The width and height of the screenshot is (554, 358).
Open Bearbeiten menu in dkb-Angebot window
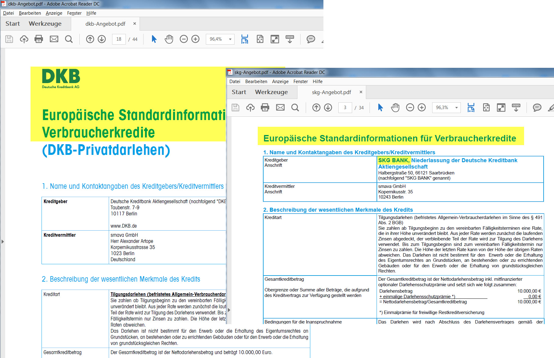pos(30,13)
